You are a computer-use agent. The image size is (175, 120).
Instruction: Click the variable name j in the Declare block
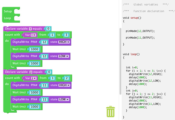[x=31, y=72]
